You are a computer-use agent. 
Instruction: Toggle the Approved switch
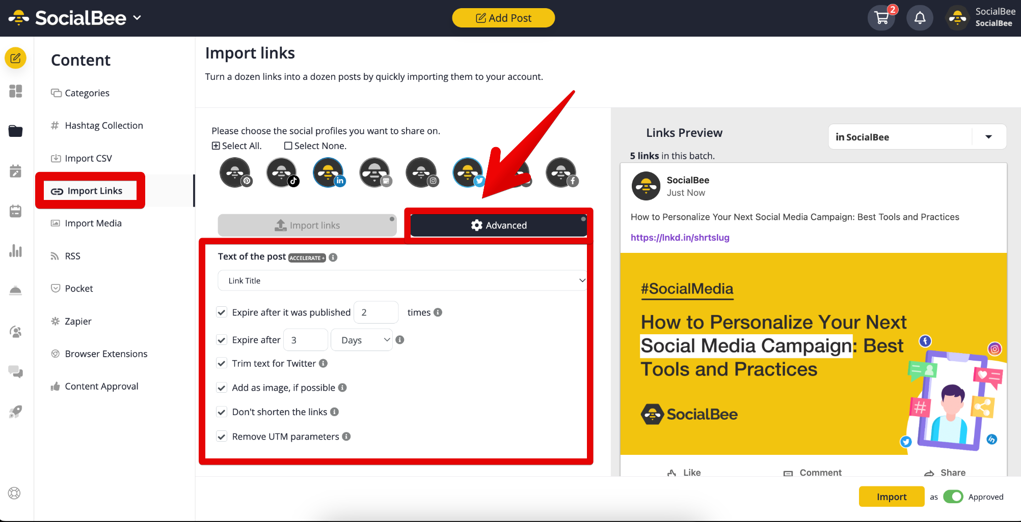953,497
